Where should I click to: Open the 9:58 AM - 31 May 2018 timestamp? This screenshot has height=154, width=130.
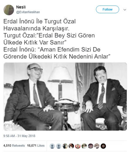[19, 136]
